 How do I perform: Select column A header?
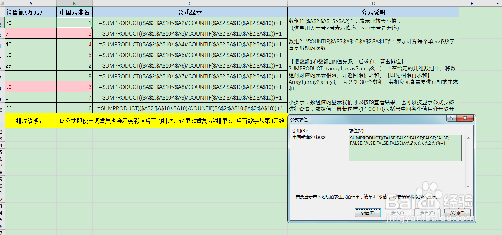tap(31, 3)
